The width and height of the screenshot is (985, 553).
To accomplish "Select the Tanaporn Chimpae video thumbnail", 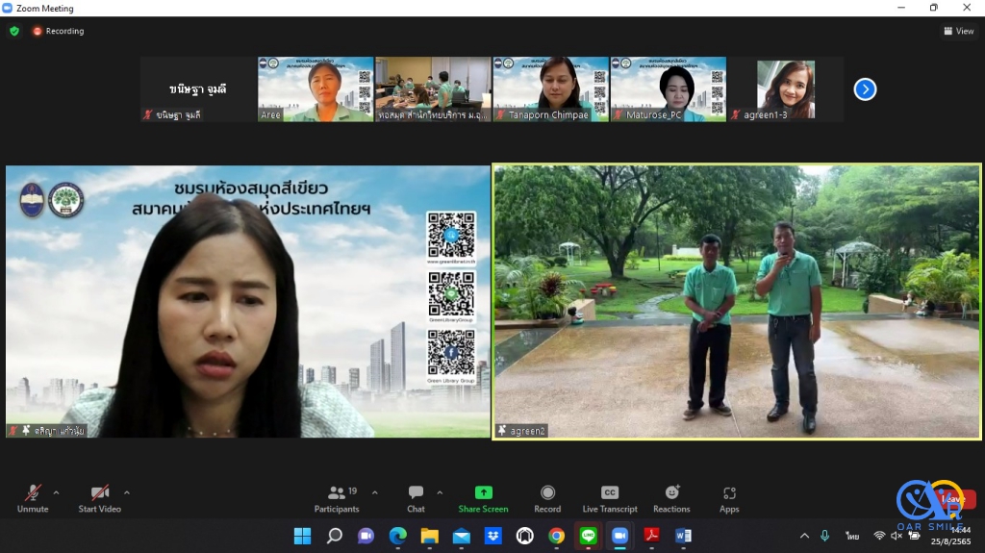I will tap(551, 89).
